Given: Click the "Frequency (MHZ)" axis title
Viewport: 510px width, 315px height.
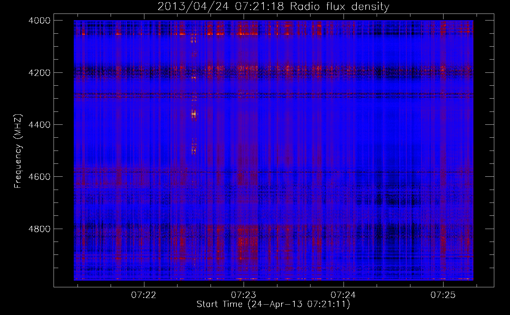Looking at the screenshot, I should (18, 151).
